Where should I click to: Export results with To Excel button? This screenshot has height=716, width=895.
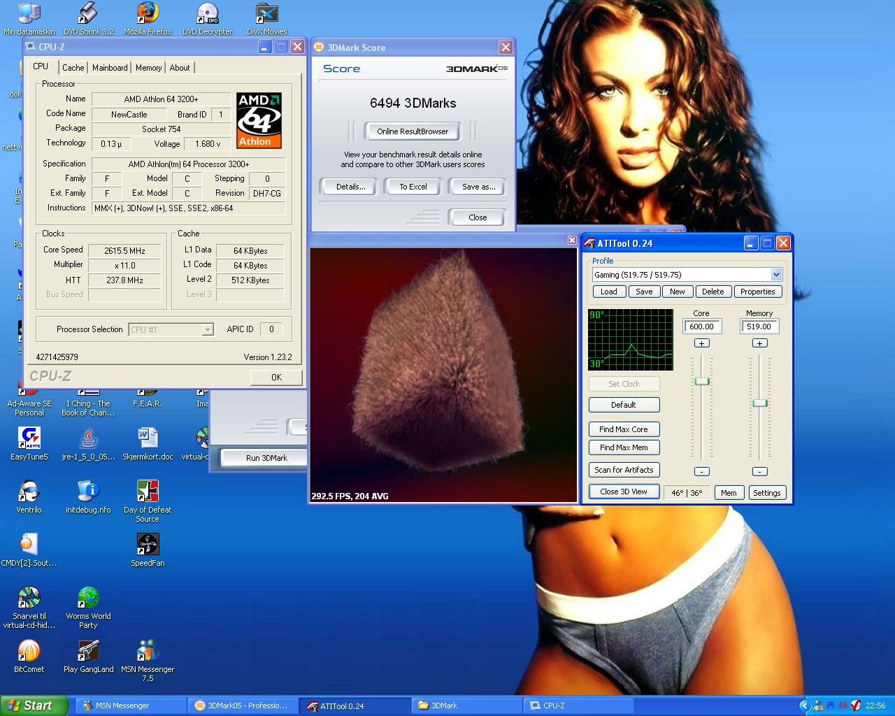[413, 187]
